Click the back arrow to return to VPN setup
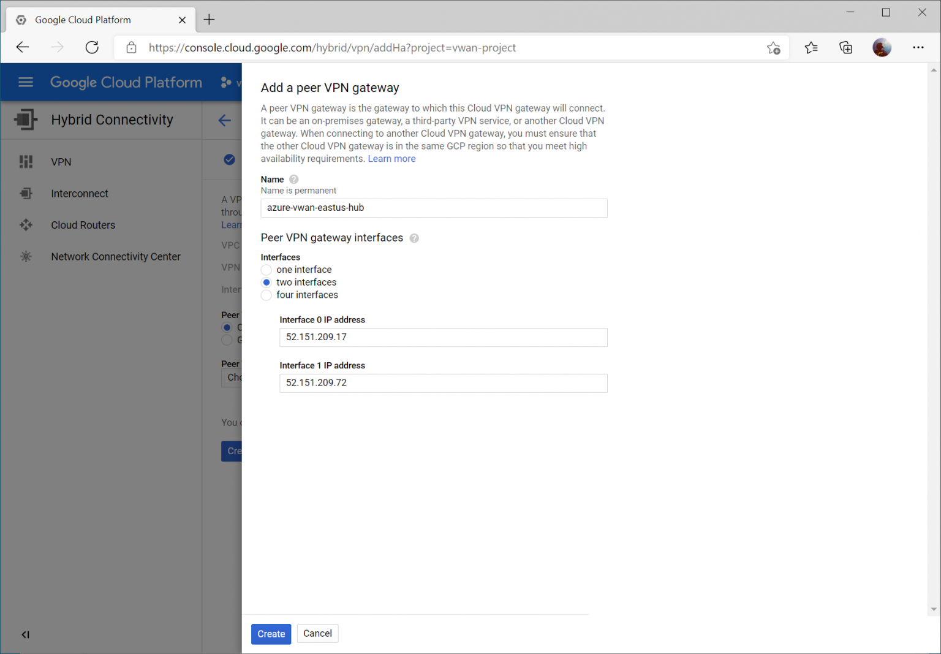Screen dimensions: 941x654 click(224, 120)
